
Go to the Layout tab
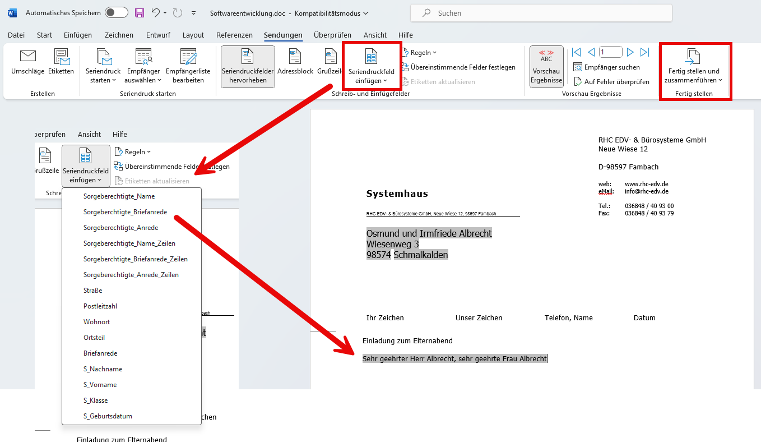click(193, 35)
